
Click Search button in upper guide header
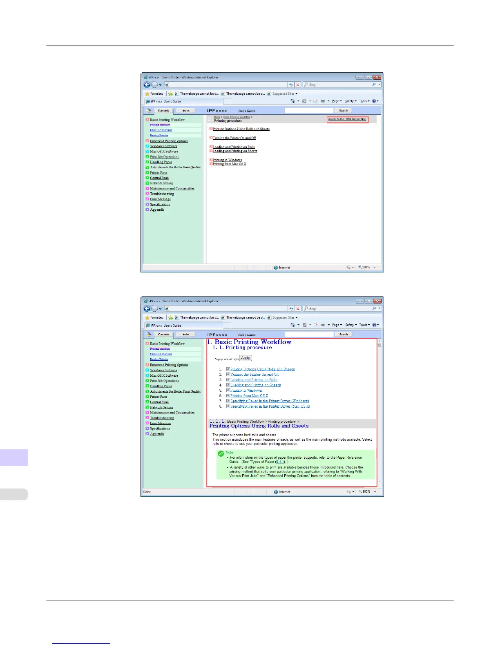tap(343, 110)
